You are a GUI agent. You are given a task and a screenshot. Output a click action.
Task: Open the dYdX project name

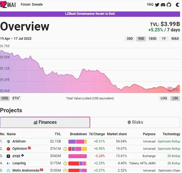tap(16, 156)
